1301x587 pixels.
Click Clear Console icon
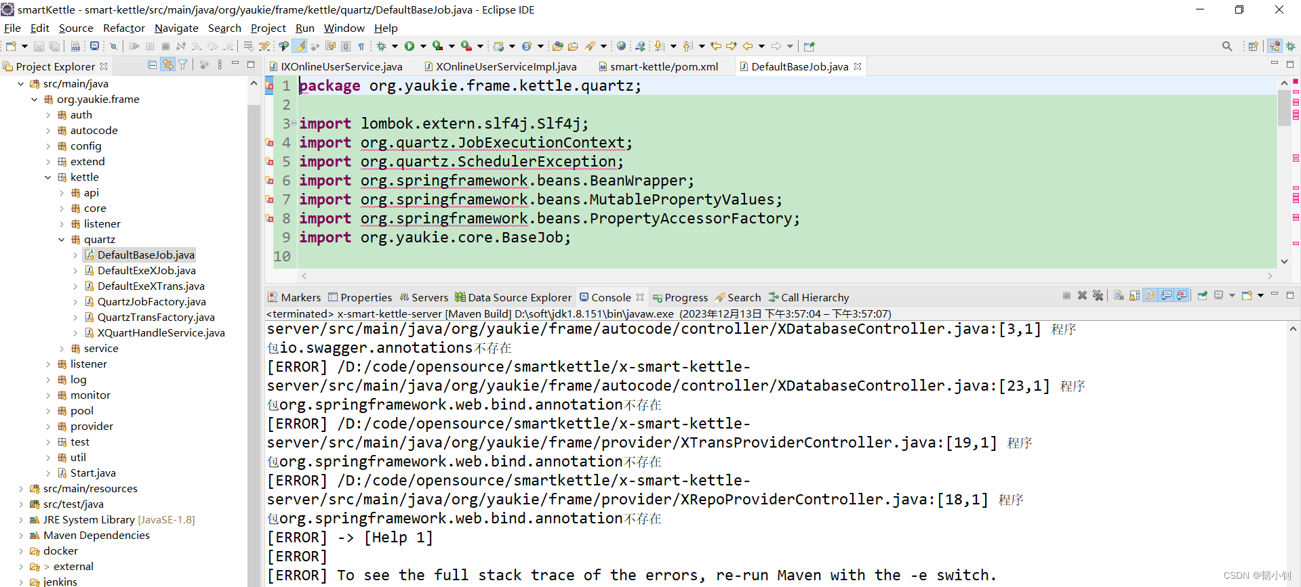[1119, 295]
